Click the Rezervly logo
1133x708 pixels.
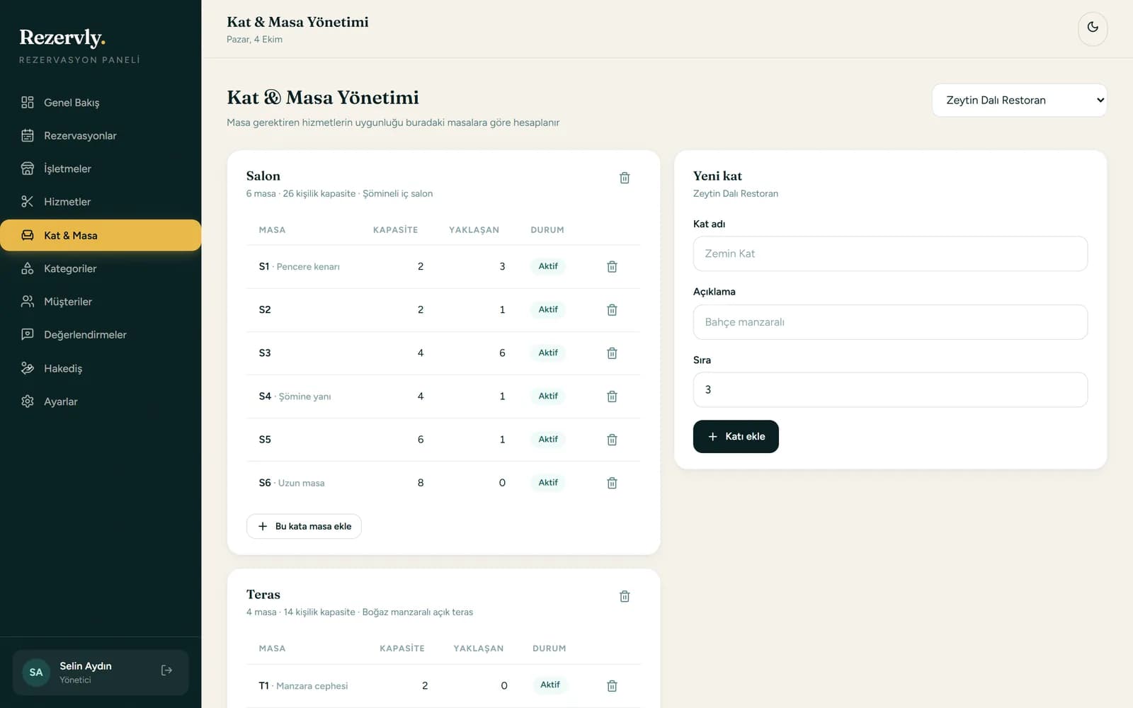(62, 38)
